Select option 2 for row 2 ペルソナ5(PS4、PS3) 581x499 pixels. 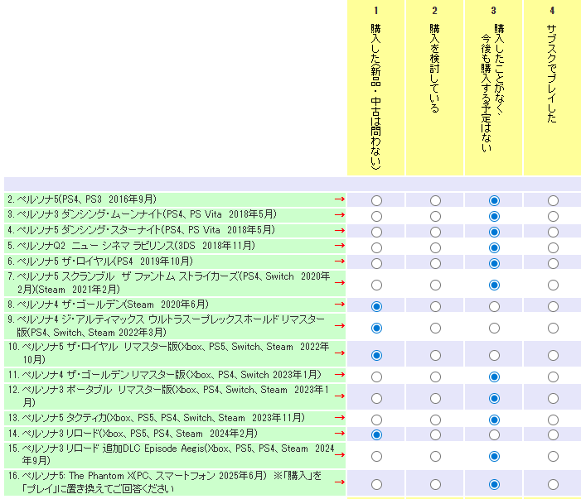435,200
